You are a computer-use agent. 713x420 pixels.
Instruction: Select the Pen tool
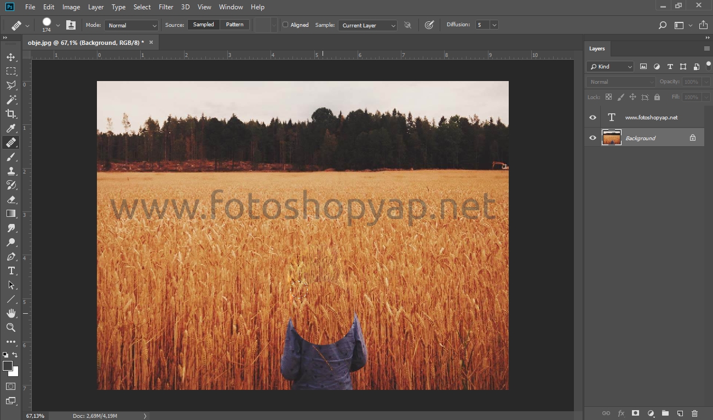(11, 256)
